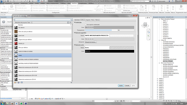This screenshot has height=105, width=187.
Task: Click the Transparencia slider bar
Action: point(101,30)
